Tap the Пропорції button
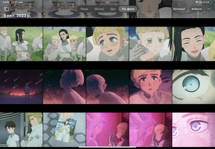The image size is (215, 149). [179, 9]
